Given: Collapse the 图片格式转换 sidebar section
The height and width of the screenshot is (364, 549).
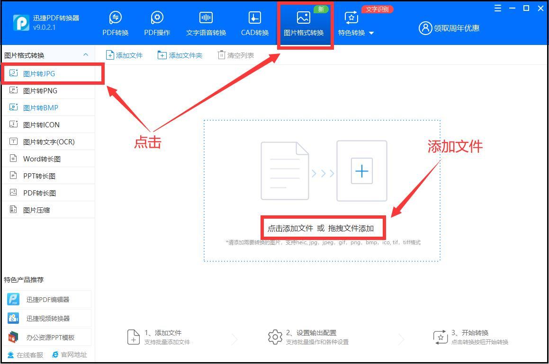Looking at the screenshot, I should 85,54.
